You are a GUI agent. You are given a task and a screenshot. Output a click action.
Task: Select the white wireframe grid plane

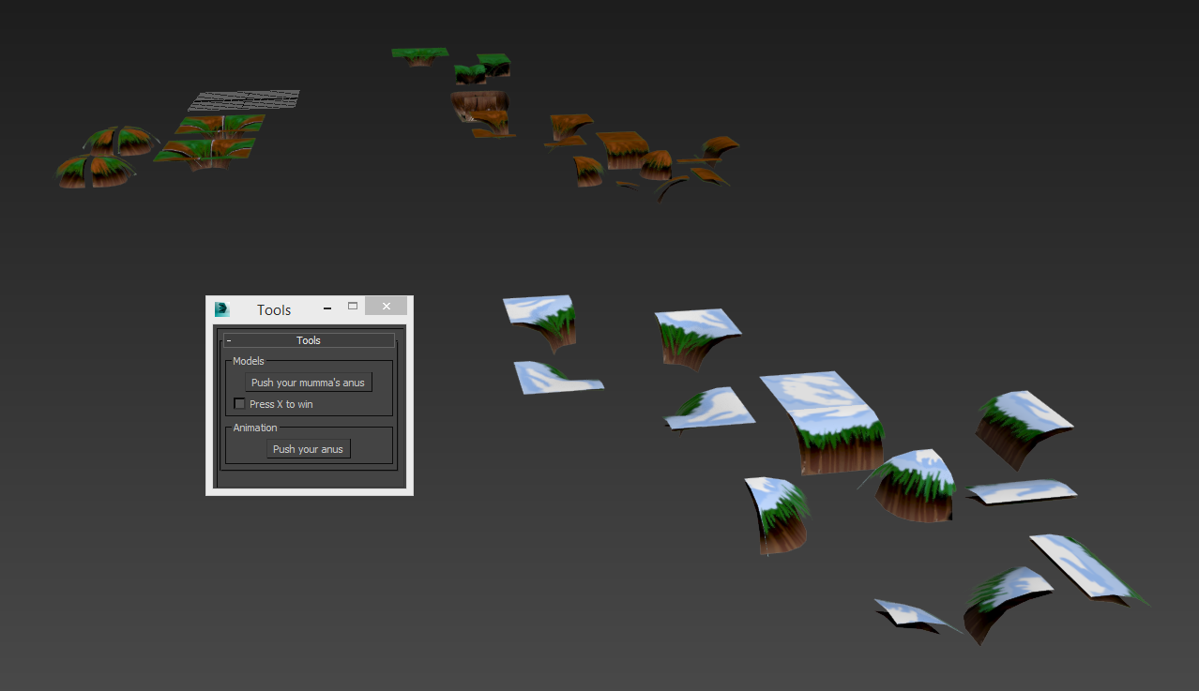point(246,99)
